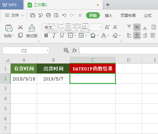Viewport: 158px width, 134px height.
Task: Click the Eraser clear icon
Action: [115, 35]
